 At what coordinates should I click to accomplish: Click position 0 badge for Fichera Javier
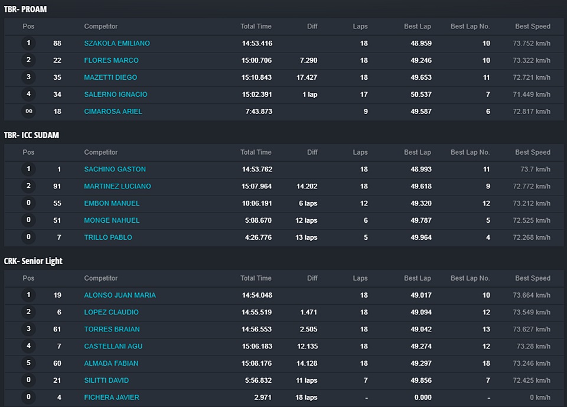point(28,398)
